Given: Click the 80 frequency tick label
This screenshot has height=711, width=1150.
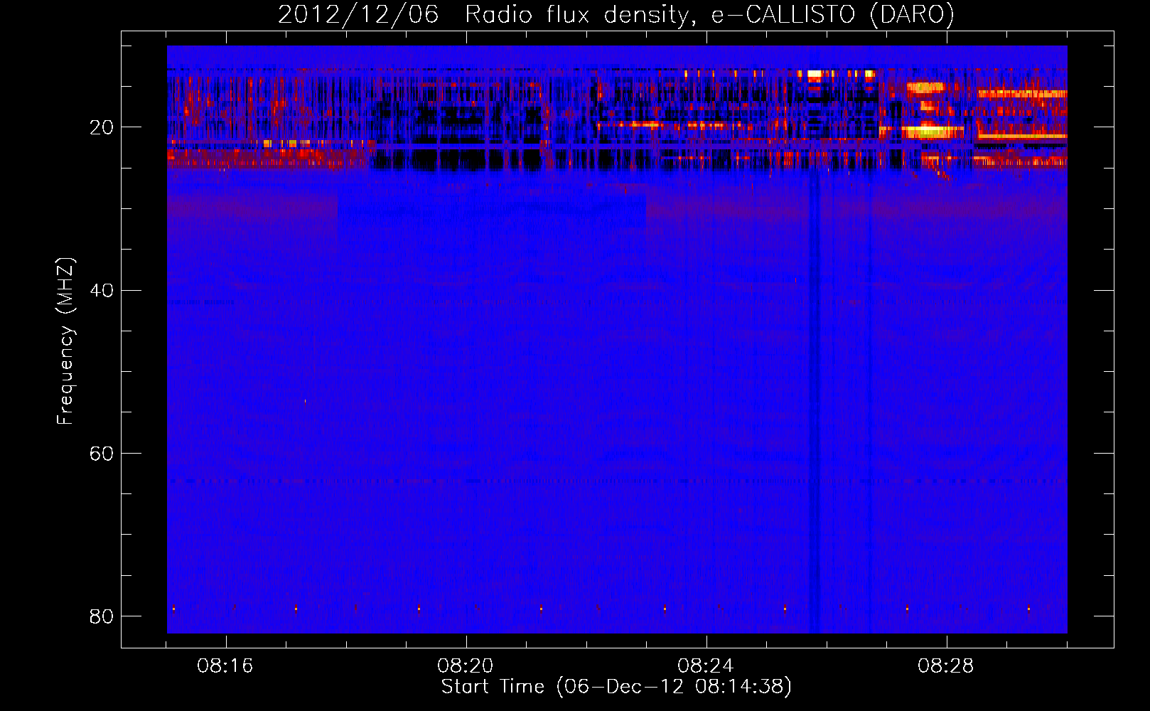Looking at the screenshot, I should (102, 616).
